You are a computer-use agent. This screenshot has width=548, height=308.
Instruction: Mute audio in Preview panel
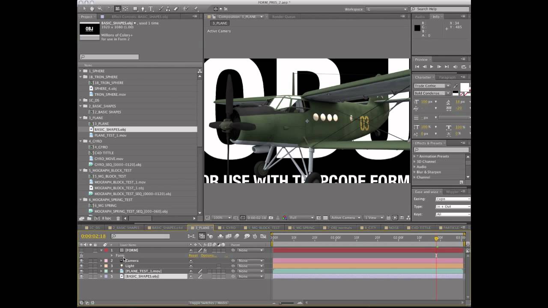[455, 67]
